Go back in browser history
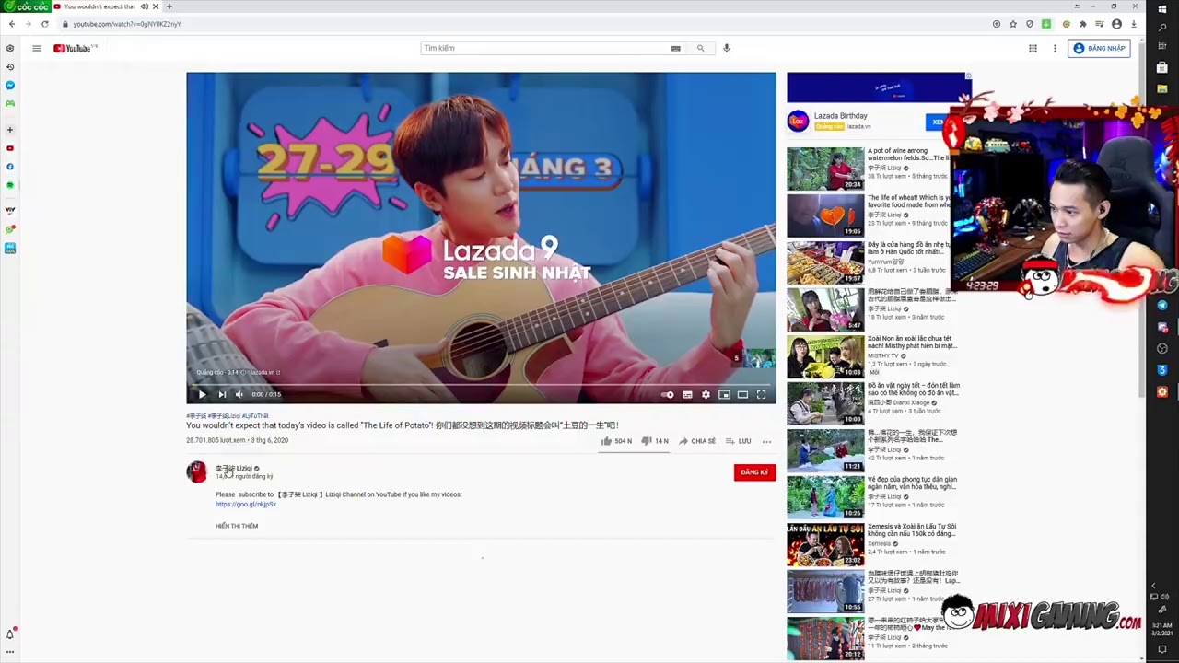1179x663 pixels. [x=11, y=24]
